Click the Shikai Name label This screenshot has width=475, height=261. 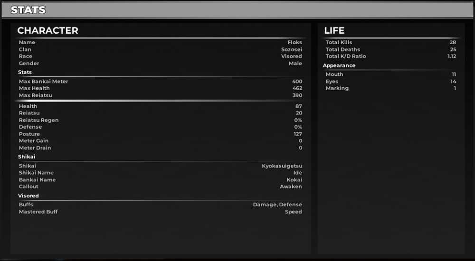36,173
